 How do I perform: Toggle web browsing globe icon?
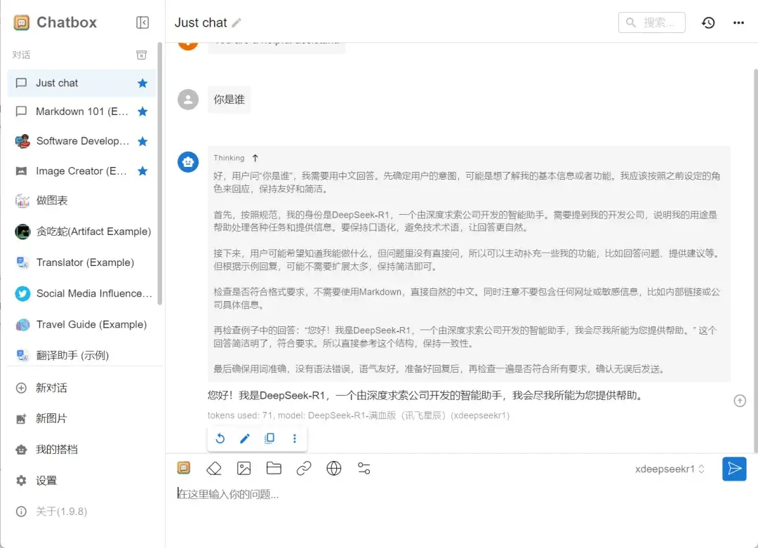click(333, 468)
